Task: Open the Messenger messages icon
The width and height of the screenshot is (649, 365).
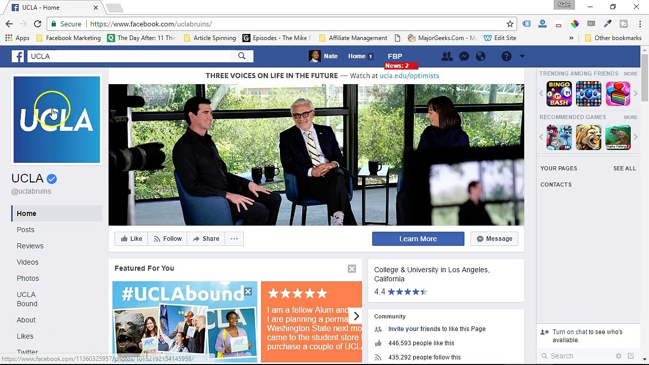Action: (x=464, y=56)
